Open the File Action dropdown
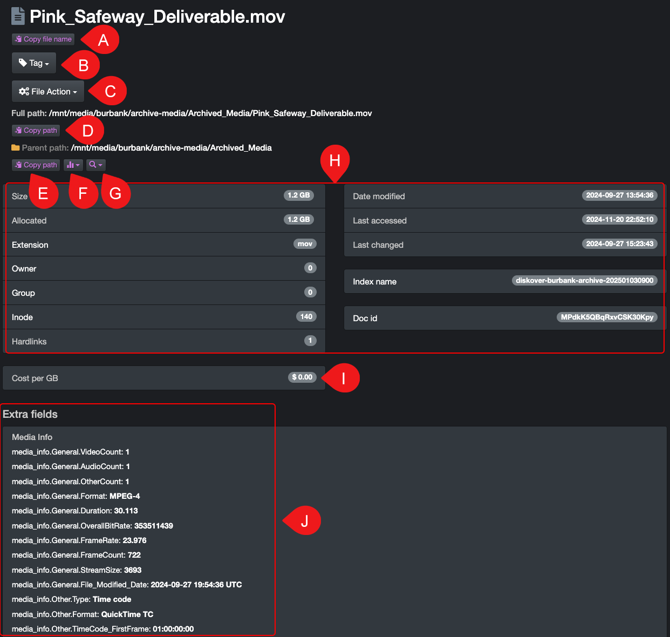The height and width of the screenshot is (637, 670). pos(48,92)
